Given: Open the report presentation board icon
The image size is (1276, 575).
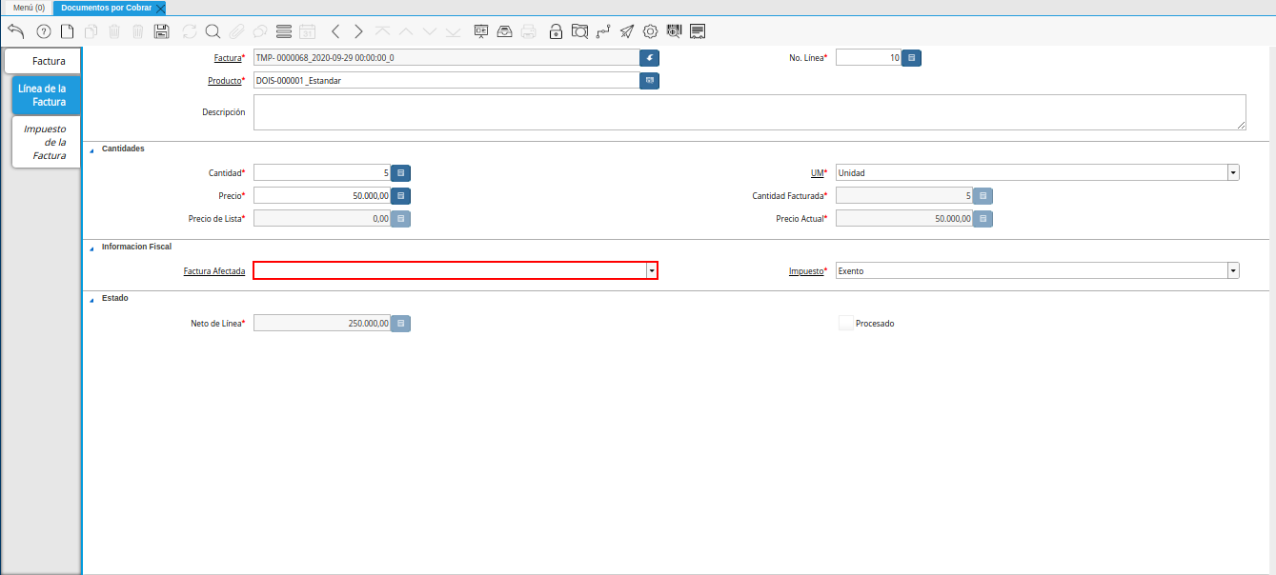Looking at the screenshot, I should point(481,31).
